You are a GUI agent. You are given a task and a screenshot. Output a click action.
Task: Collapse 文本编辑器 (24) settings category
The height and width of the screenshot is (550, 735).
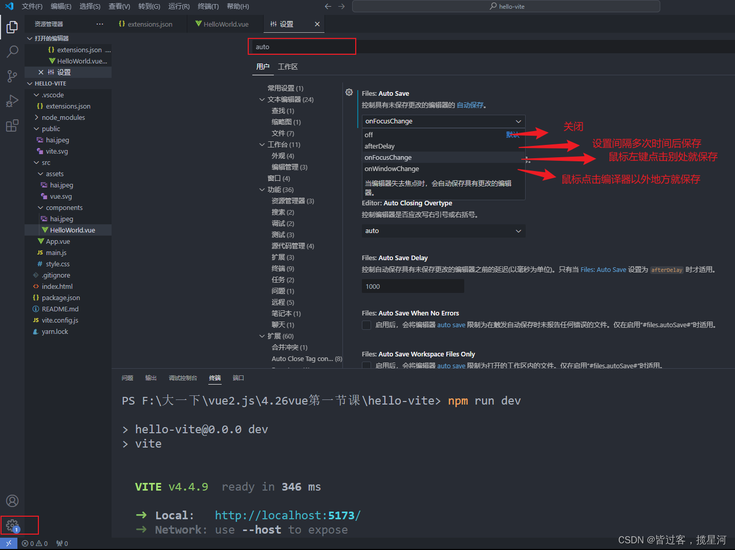(262, 99)
